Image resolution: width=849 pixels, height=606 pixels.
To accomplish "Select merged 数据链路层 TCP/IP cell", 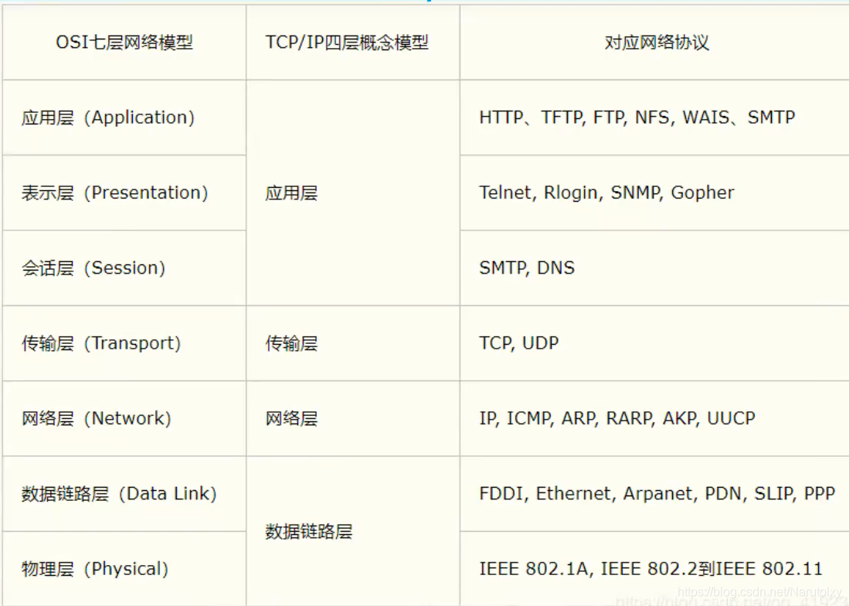I will [353, 531].
